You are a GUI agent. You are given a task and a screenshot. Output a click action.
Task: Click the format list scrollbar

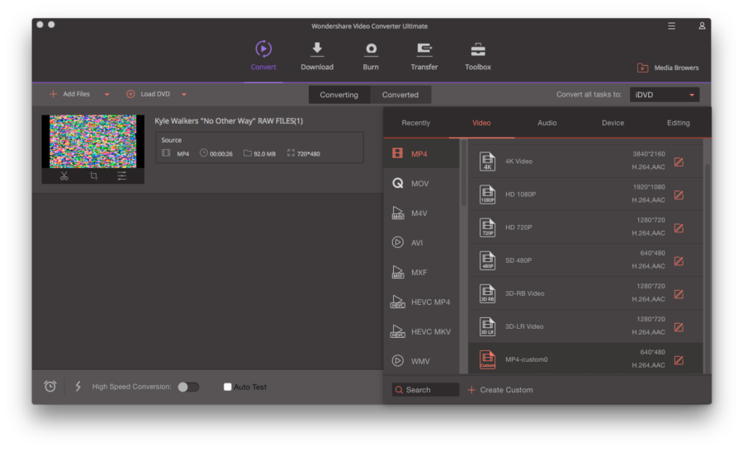pyautogui.click(x=463, y=174)
